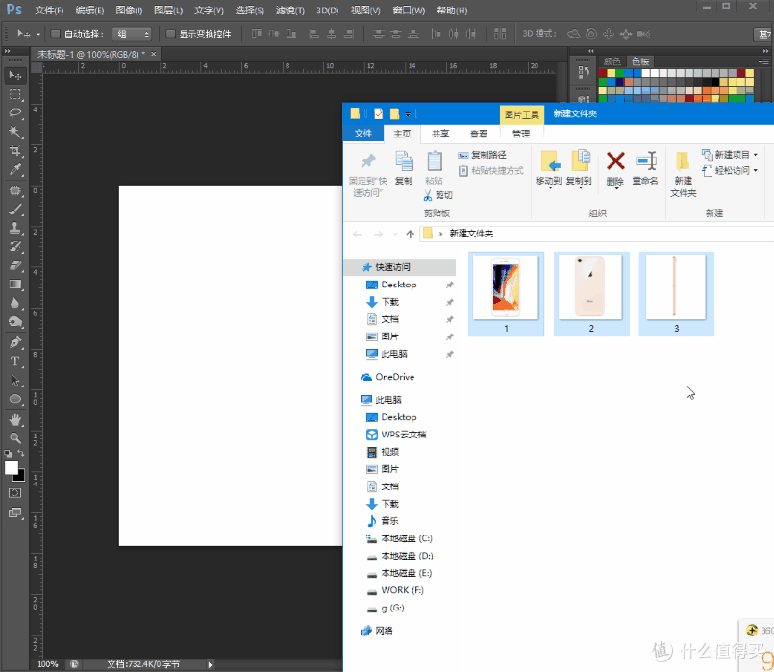Toggle the 显示变换控件 checkbox

(170, 34)
